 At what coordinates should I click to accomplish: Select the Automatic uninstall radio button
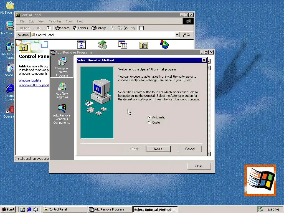click(149, 117)
